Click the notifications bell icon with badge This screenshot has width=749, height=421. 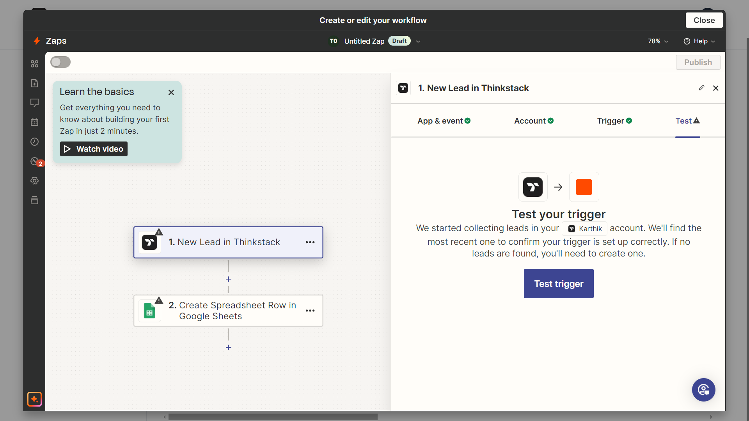35,161
